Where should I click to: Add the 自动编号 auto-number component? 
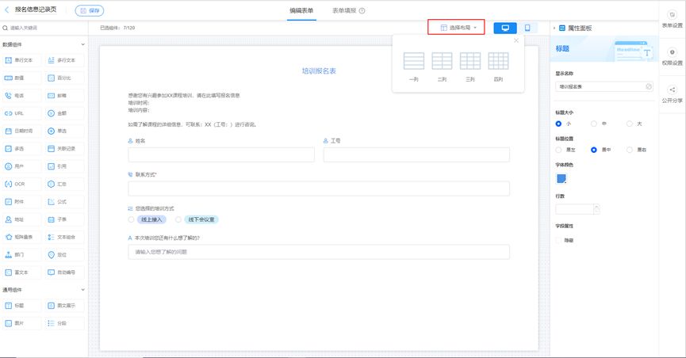(x=64, y=272)
